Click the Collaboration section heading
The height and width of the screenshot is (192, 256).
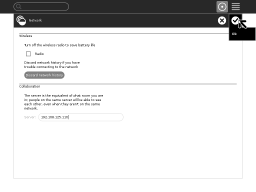(x=29, y=86)
